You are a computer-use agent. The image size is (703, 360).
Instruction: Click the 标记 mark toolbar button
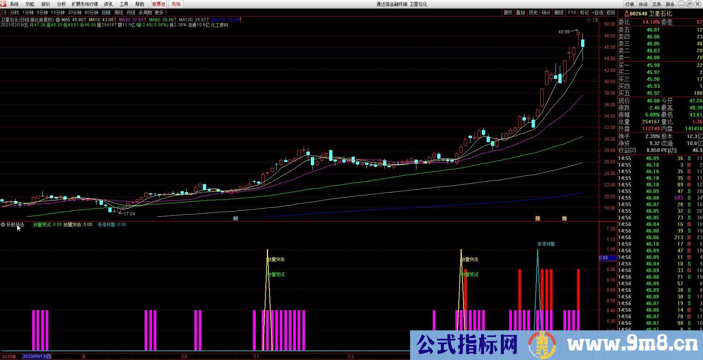584,12
